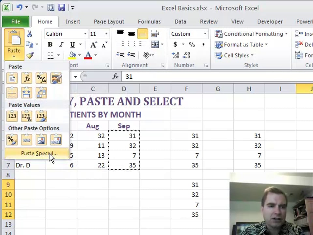Toggle the highlighted Bottom Align button
Screen dimensions: 313x235
click(142, 34)
